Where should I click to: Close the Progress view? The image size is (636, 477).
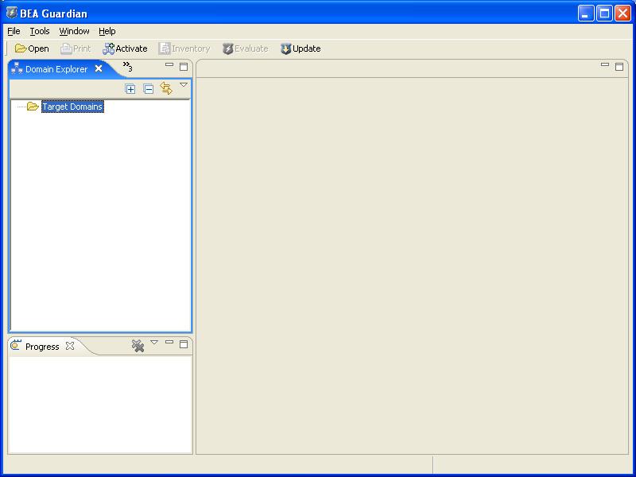tap(70, 346)
